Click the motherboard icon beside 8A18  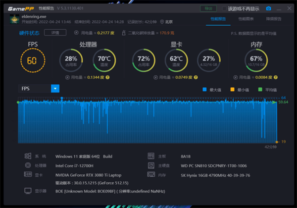coord(150,156)
